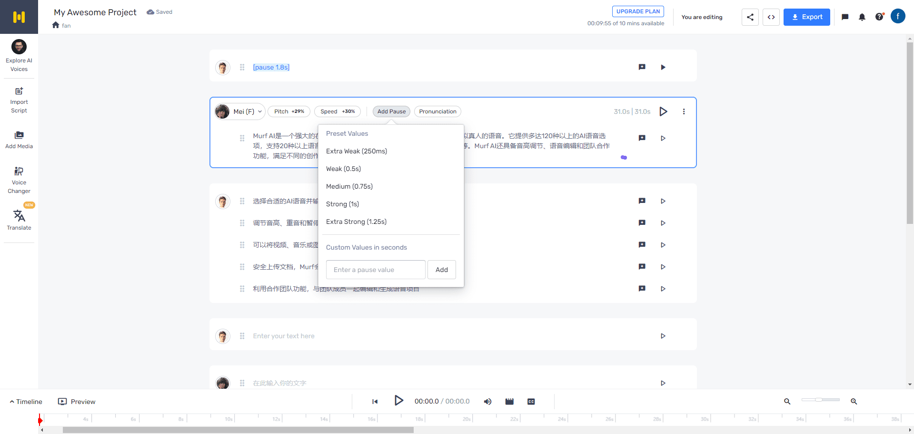914x434 pixels.
Task: Add comment on pause 1.8s block
Action: [642, 67]
